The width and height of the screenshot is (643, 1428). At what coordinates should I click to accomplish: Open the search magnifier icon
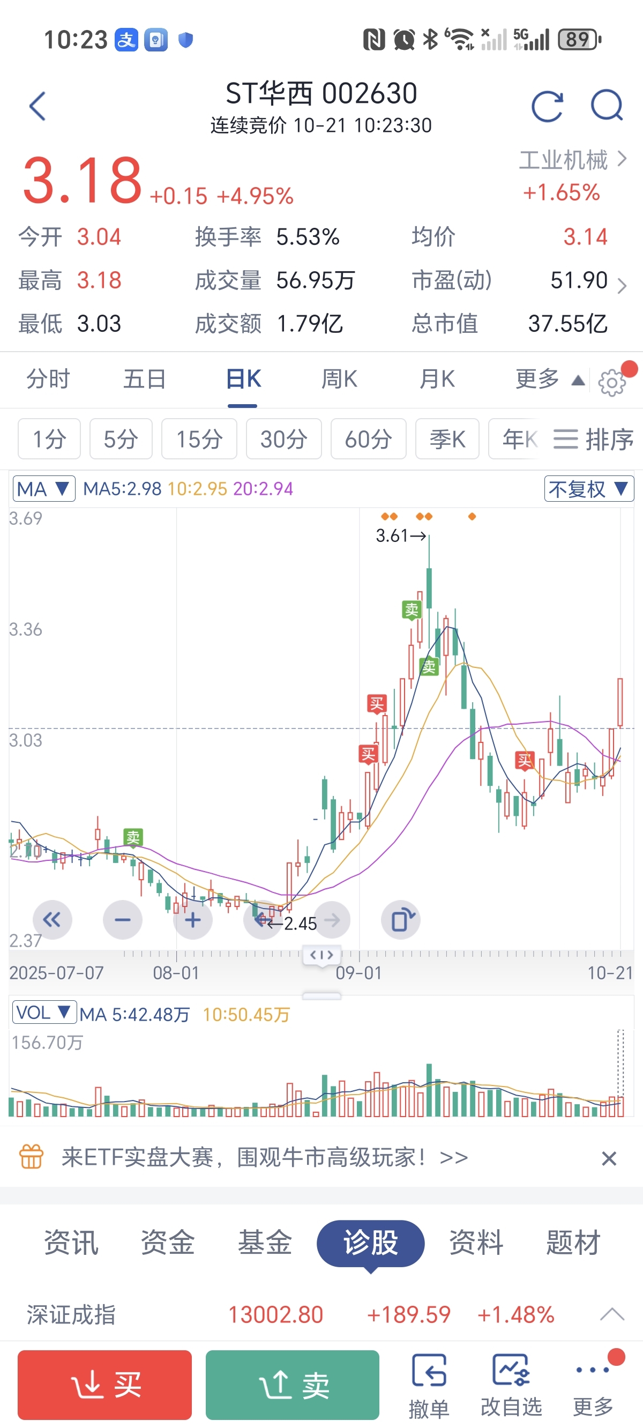point(607,106)
